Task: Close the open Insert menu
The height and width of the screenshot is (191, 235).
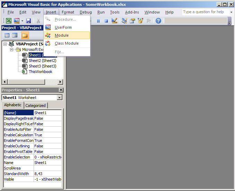Action: (x=51, y=12)
